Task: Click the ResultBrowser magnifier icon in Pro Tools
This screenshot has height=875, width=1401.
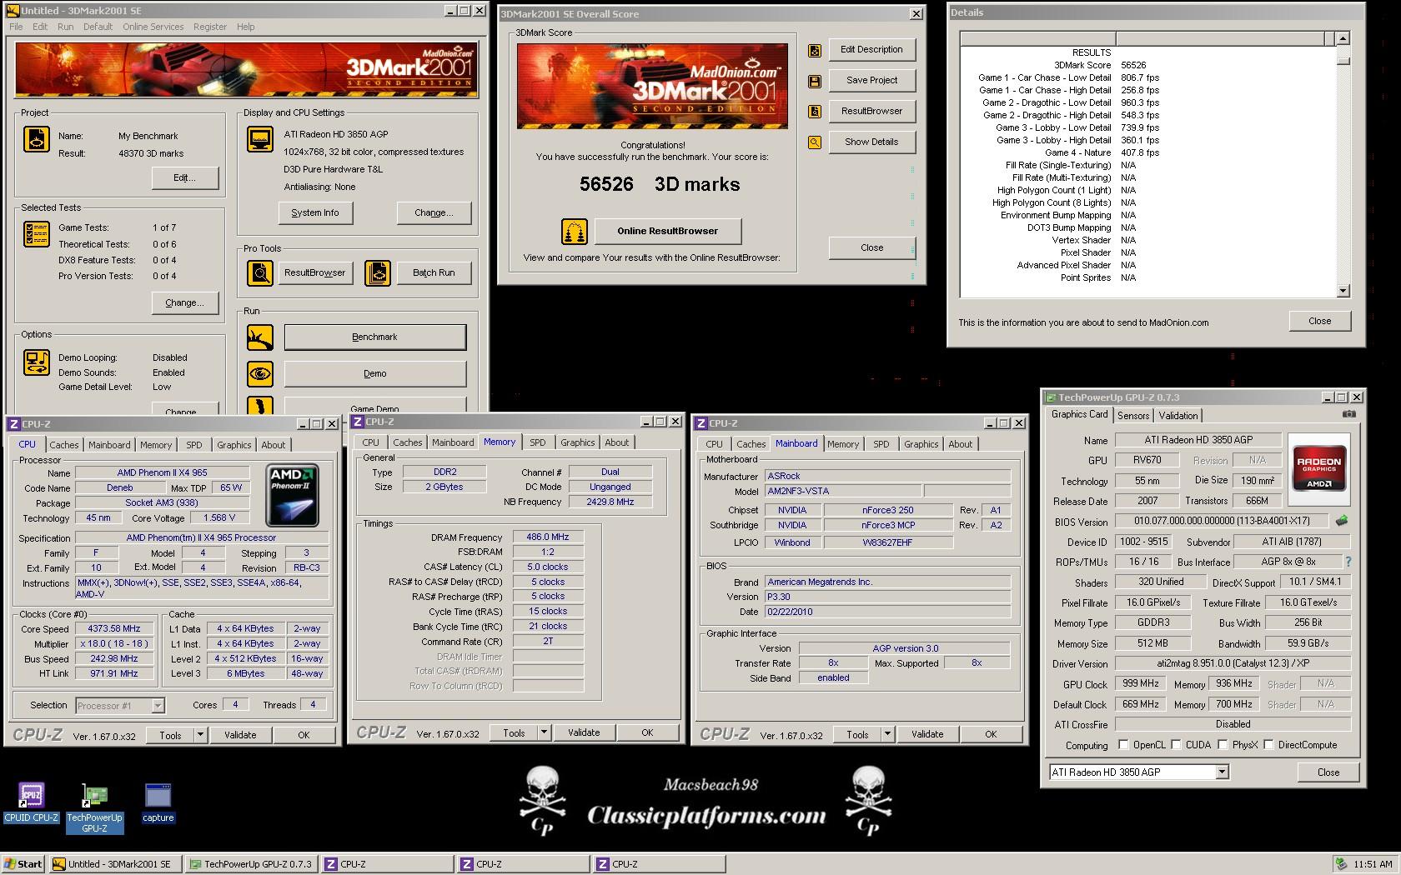Action: tap(260, 272)
